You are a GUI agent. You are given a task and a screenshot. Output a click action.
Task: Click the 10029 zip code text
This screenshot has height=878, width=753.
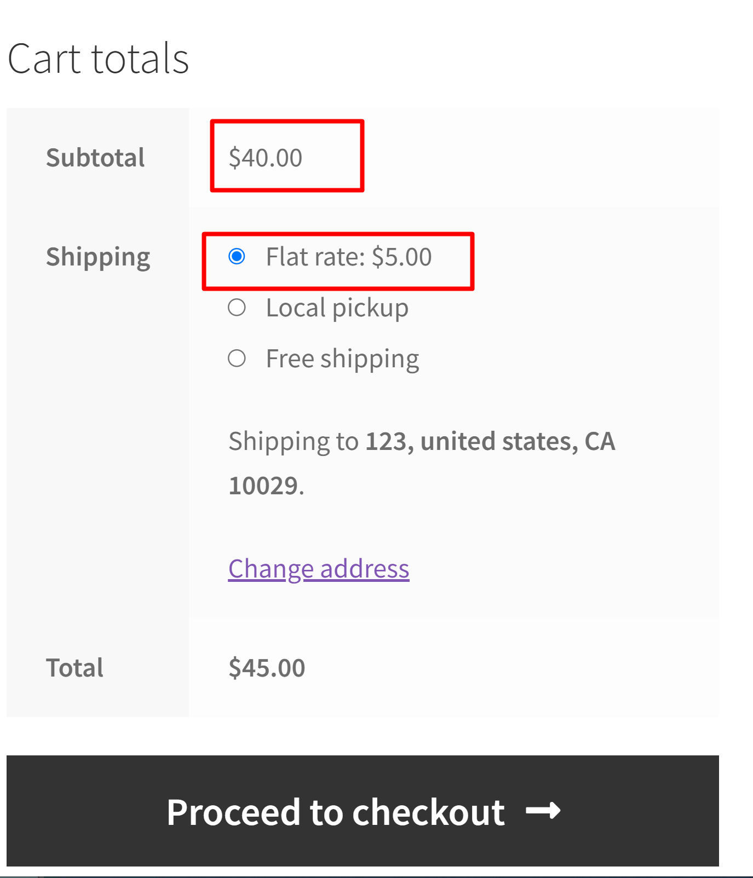263,486
